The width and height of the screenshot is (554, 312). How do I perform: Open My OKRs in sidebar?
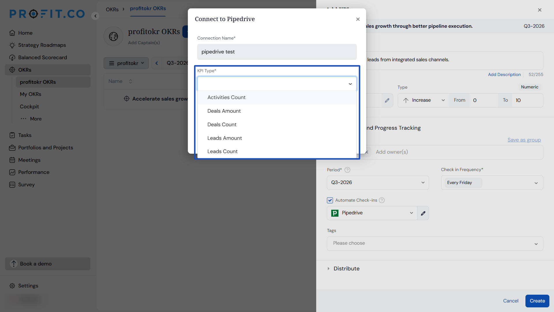(x=31, y=94)
